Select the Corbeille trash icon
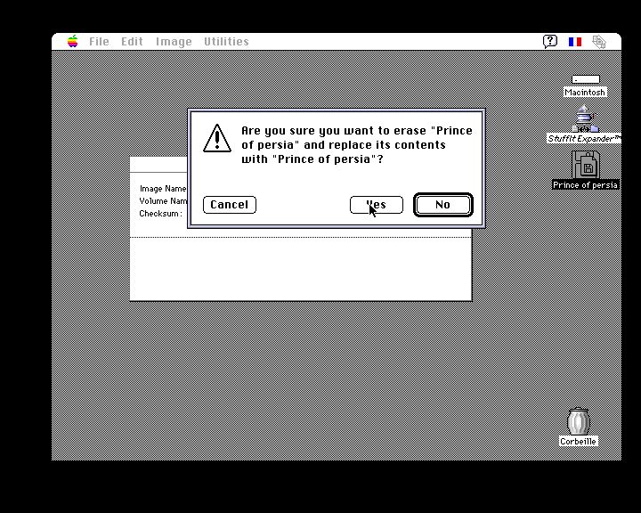The width and height of the screenshot is (641, 513). [579, 422]
